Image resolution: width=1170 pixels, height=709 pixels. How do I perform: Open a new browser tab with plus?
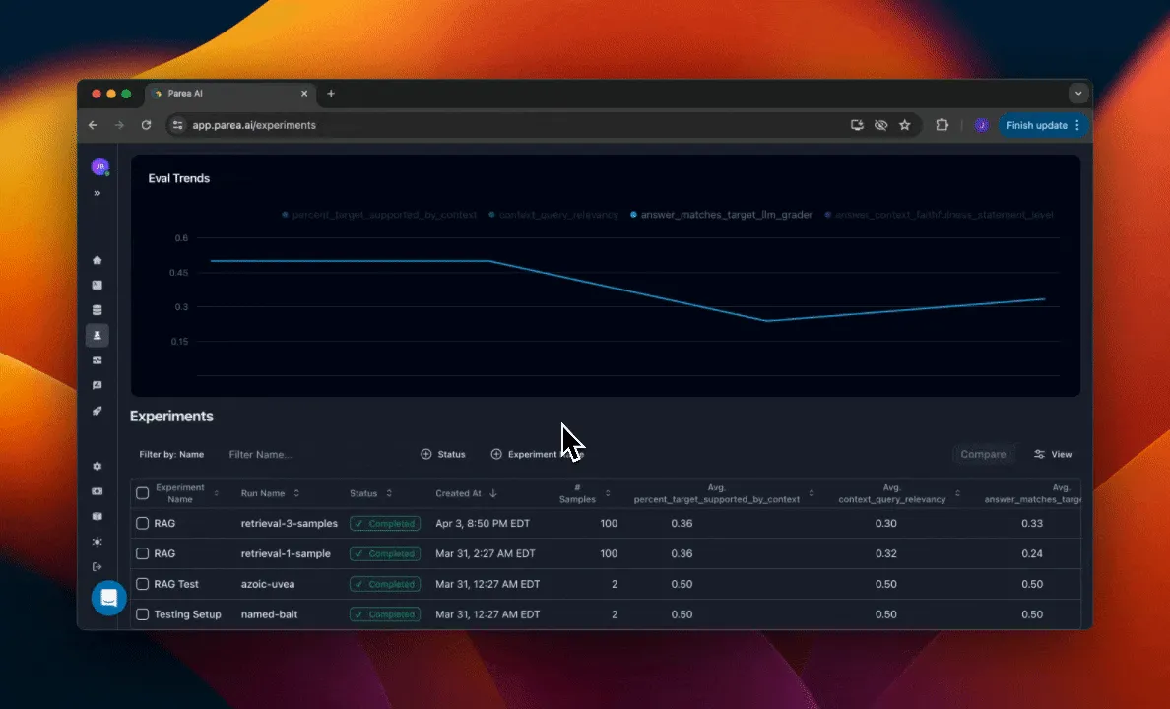[x=331, y=94]
